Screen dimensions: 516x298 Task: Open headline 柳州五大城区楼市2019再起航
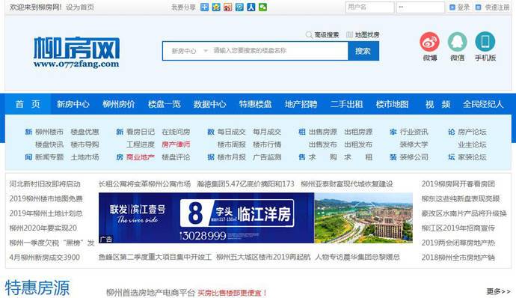[263, 257]
